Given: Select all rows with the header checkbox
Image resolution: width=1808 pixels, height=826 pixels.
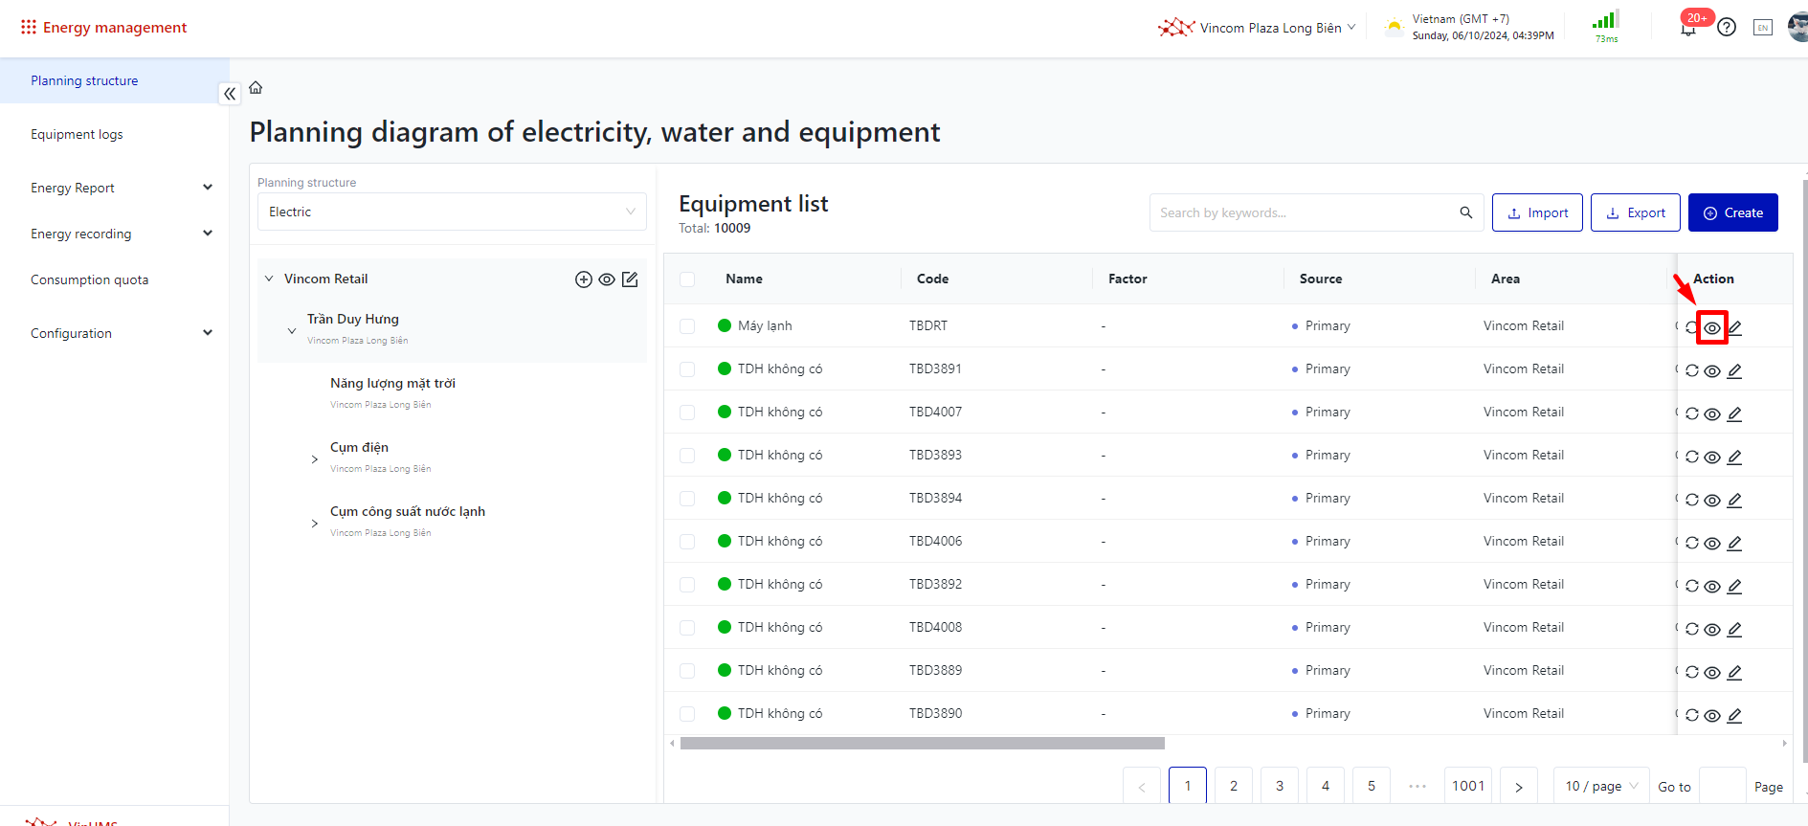Looking at the screenshot, I should pyautogui.click(x=687, y=279).
